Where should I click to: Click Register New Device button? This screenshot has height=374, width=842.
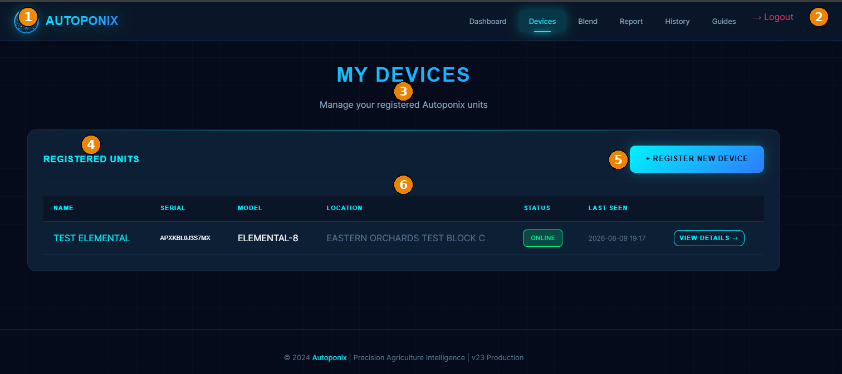point(697,159)
